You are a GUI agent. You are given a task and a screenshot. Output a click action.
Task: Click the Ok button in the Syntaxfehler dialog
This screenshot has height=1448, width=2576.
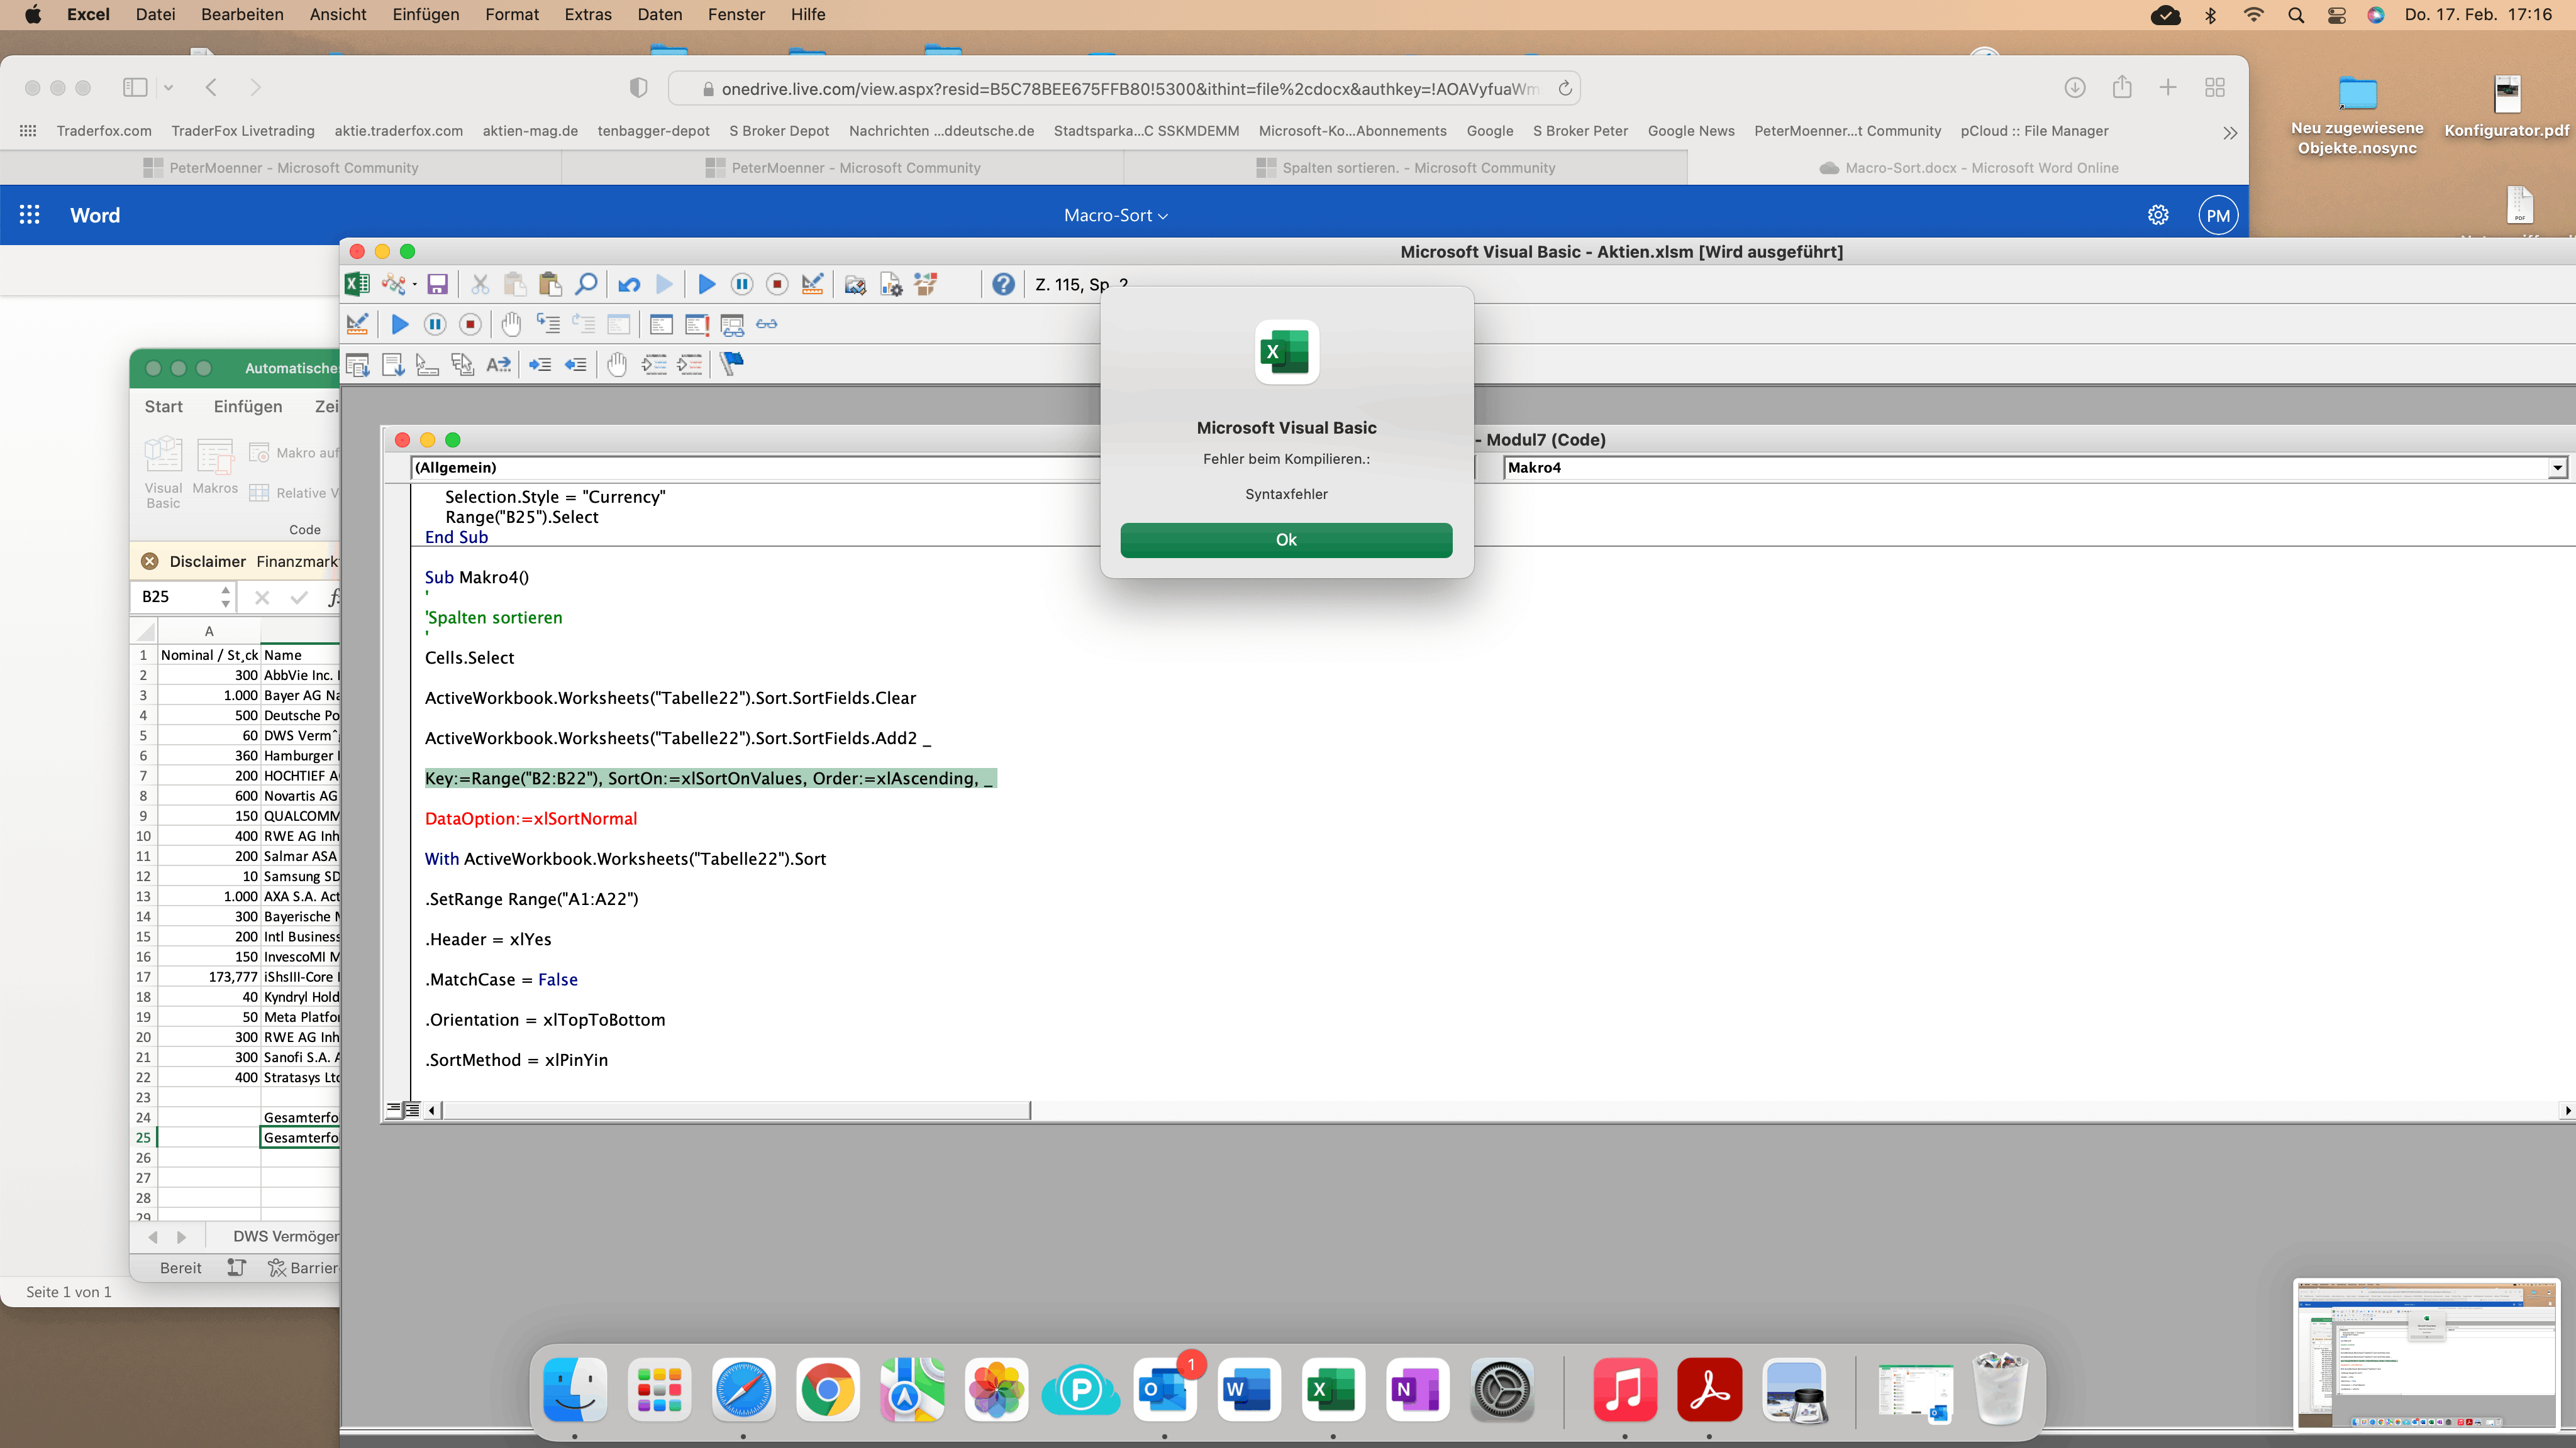click(x=1286, y=540)
